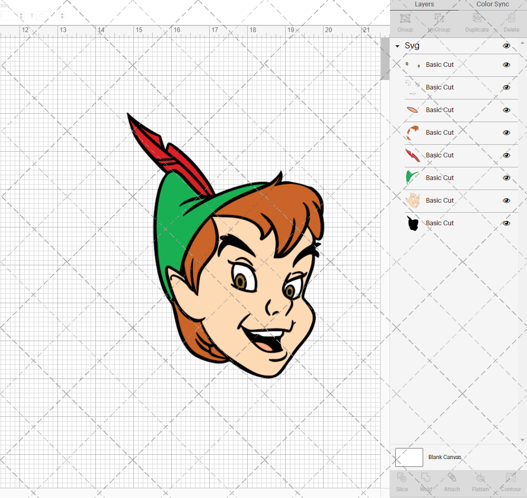Toggle visibility of the red feather layer
527x498 pixels.
(x=506, y=155)
